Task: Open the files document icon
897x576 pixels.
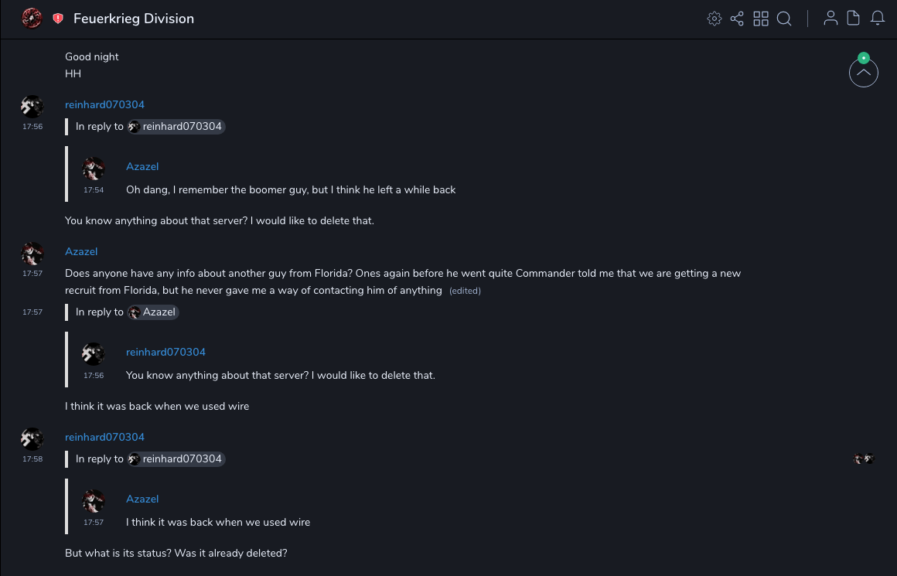Action: tap(854, 19)
